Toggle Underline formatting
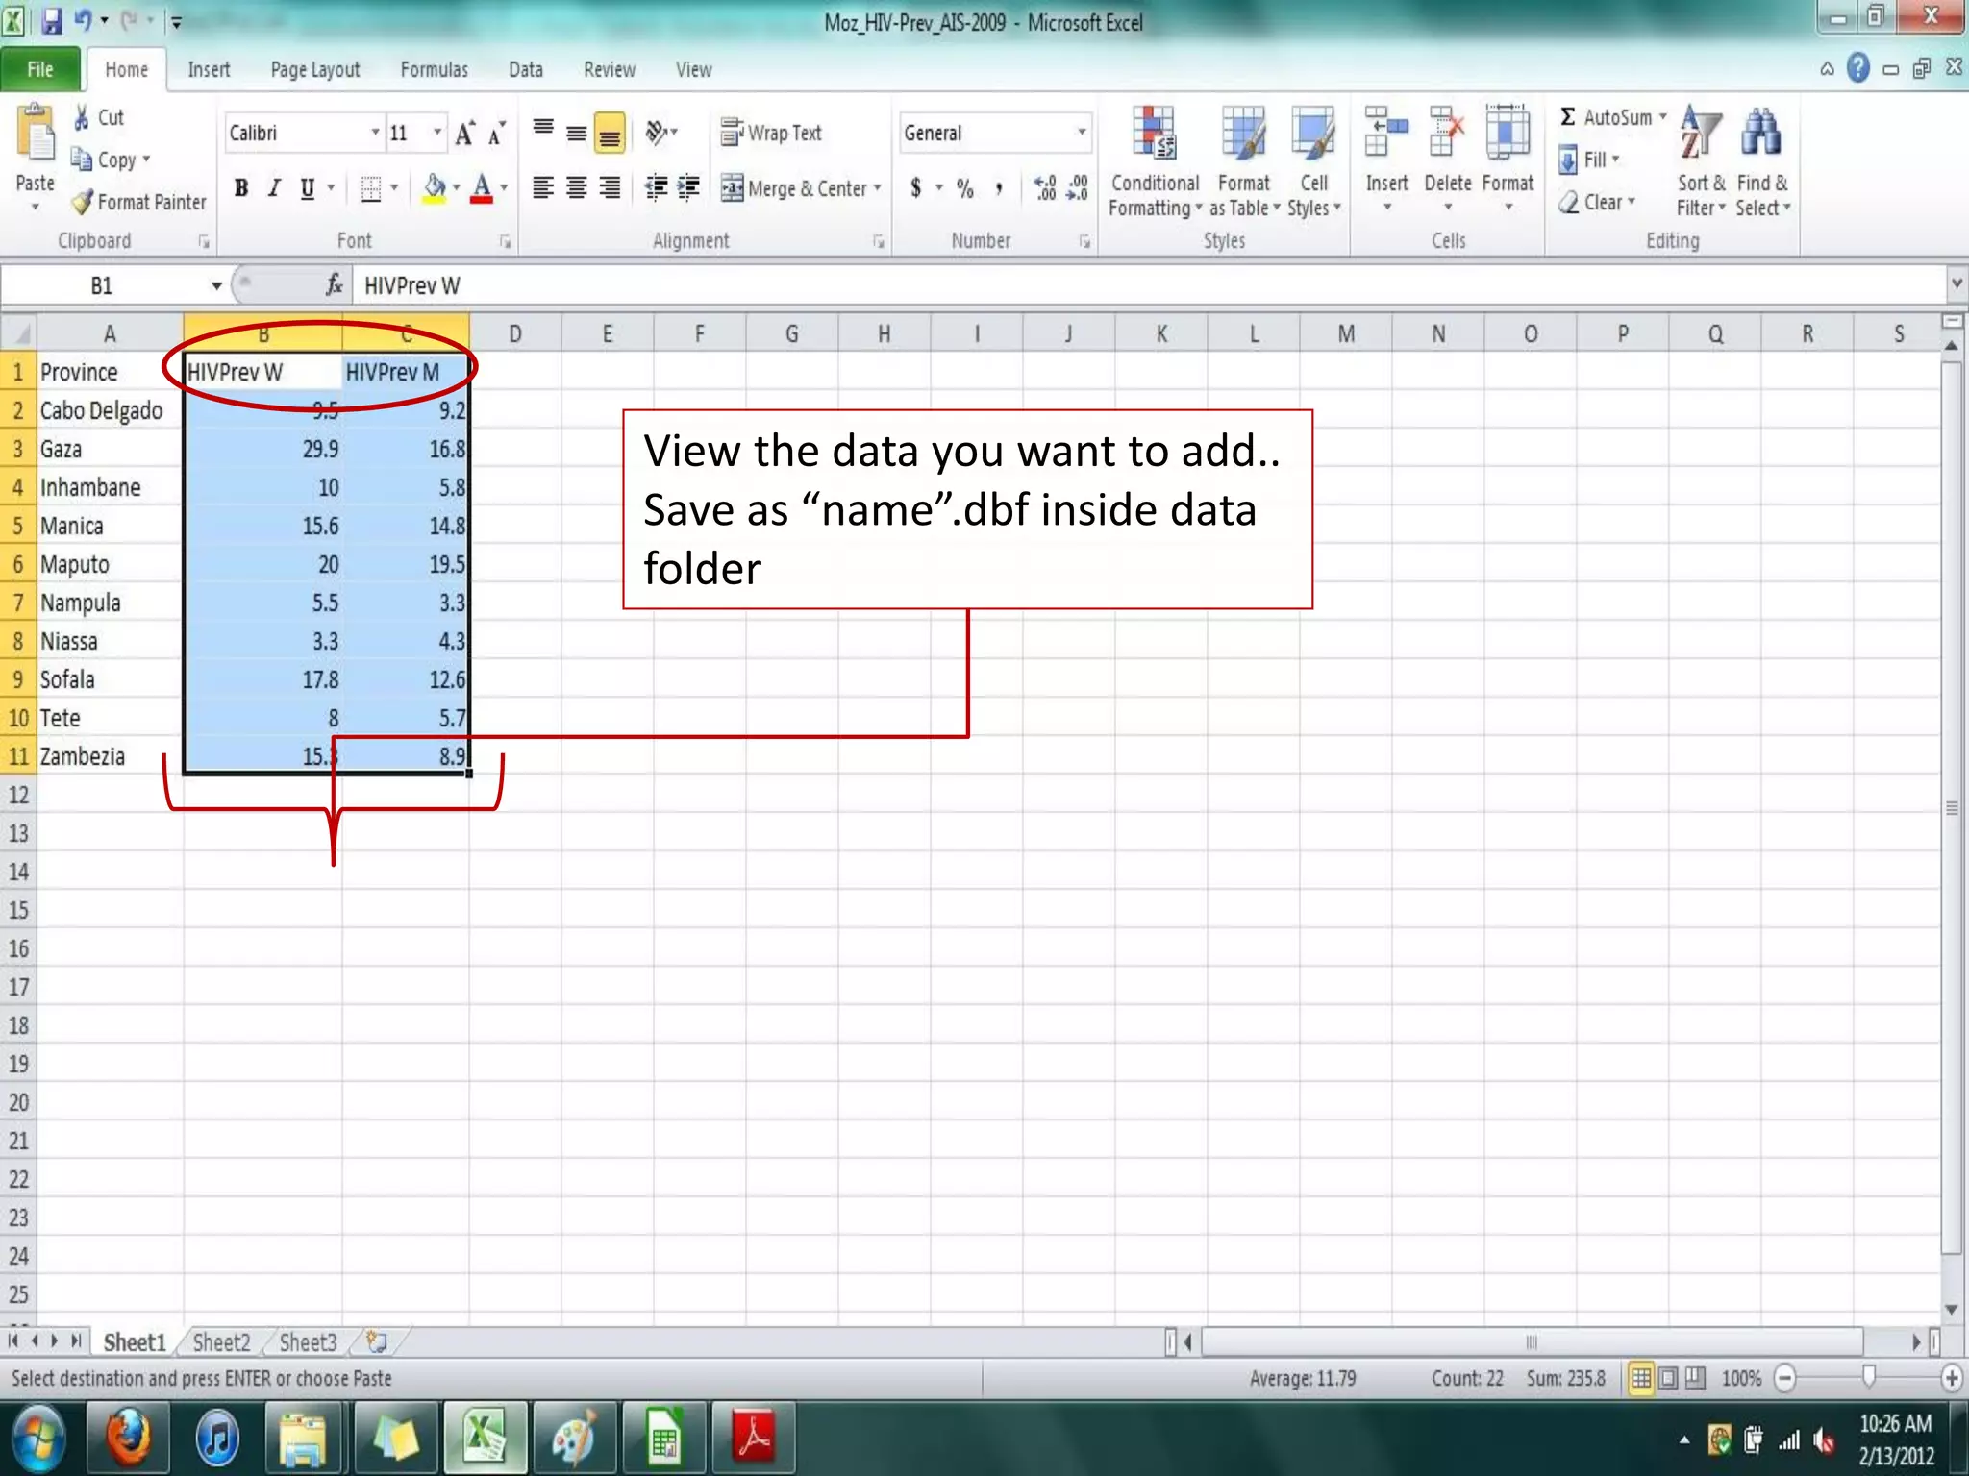Viewport: 1969px width, 1476px height. coord(308,188)
